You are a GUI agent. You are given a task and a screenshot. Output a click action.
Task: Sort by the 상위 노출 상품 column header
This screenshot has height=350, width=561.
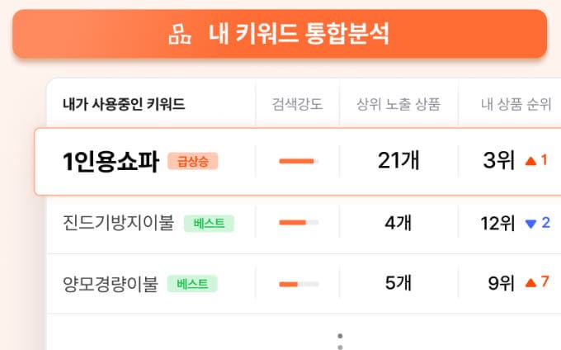[x=398, y=105]
